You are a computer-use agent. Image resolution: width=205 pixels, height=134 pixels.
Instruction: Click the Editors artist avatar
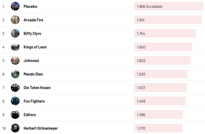[15, 115]
